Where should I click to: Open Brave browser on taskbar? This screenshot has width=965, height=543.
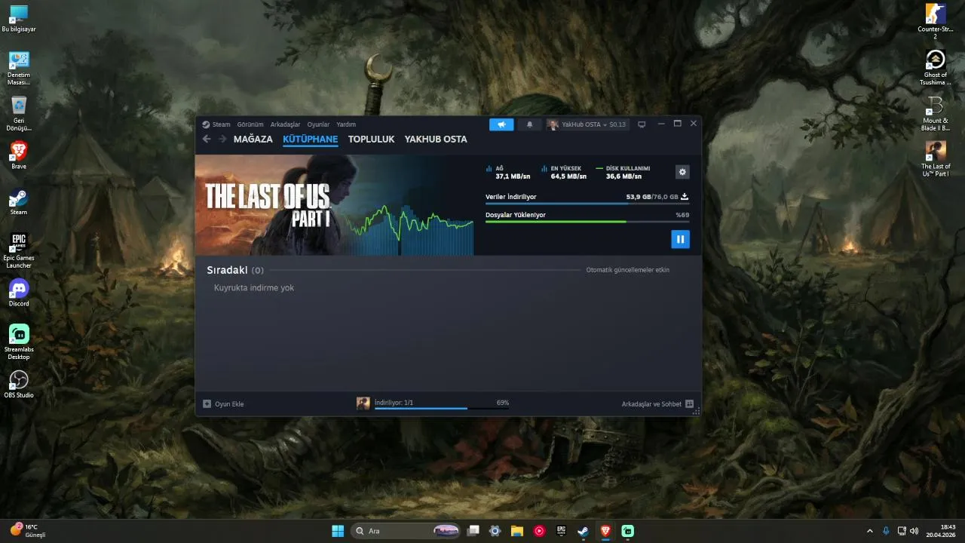point(605,531)
